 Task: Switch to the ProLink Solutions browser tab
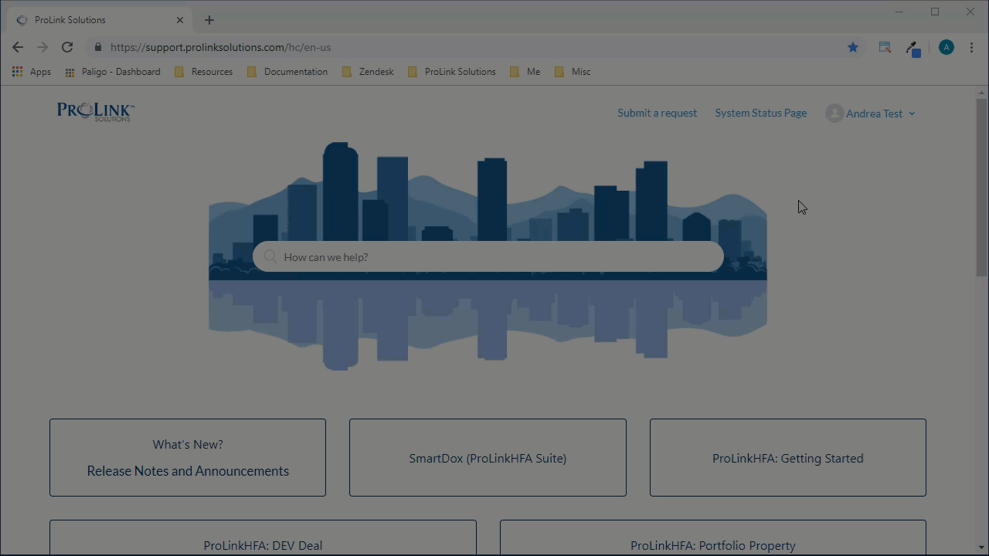click(93, 19)
